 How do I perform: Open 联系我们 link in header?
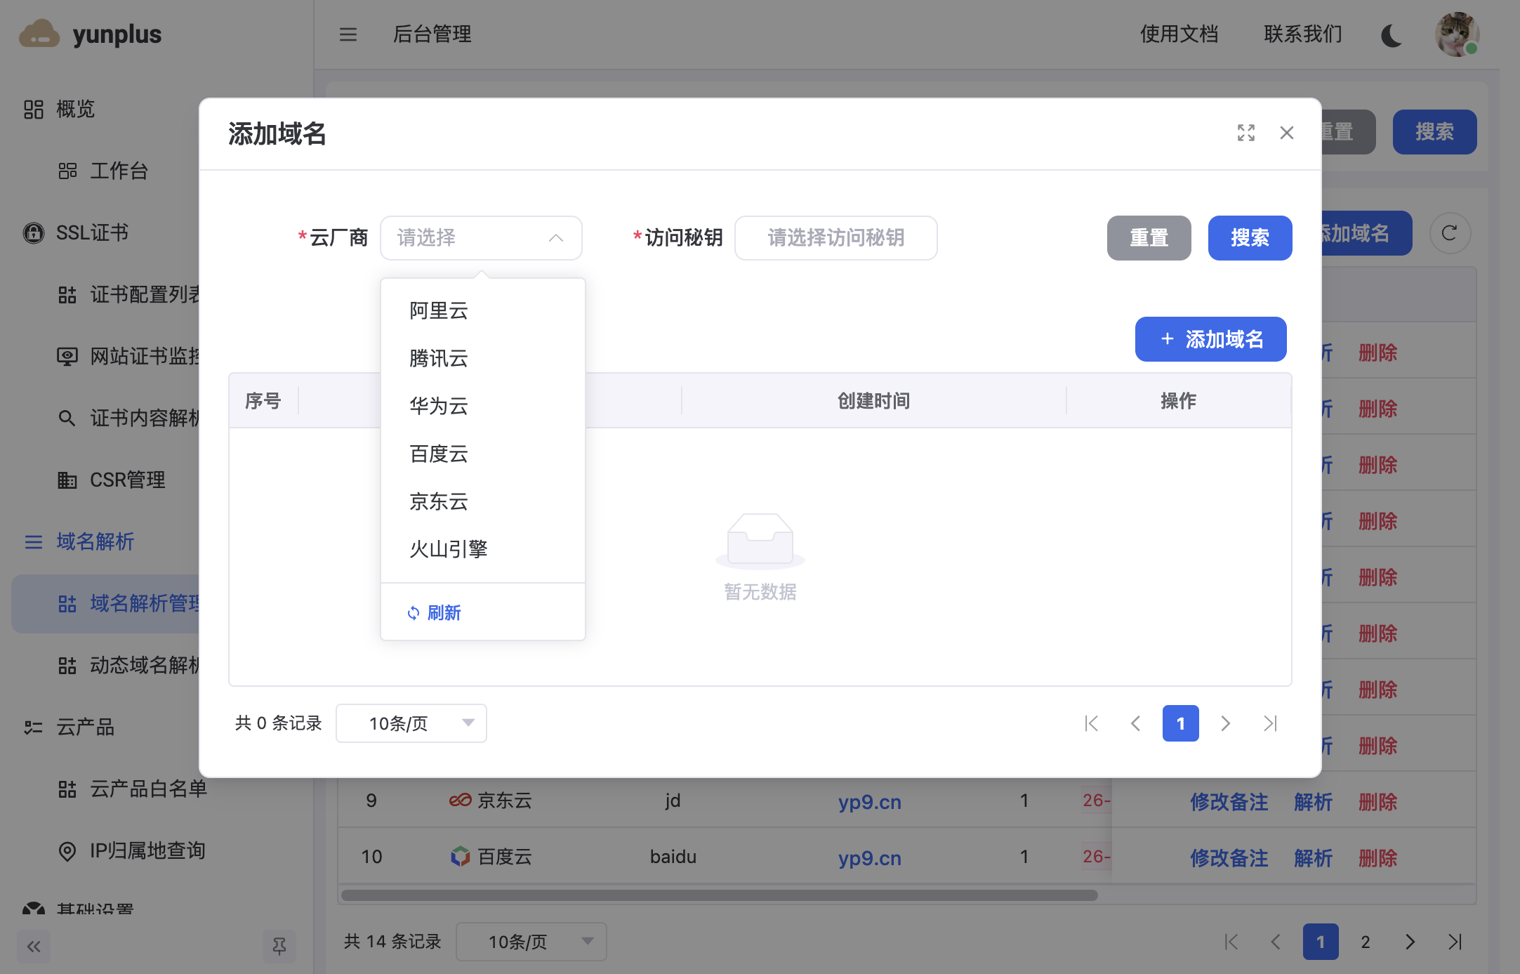click(x=1303, y=34)
